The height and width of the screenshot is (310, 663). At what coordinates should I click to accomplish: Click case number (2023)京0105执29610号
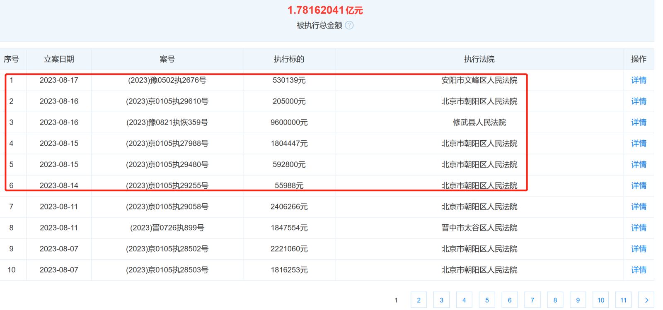coord(167,101)
